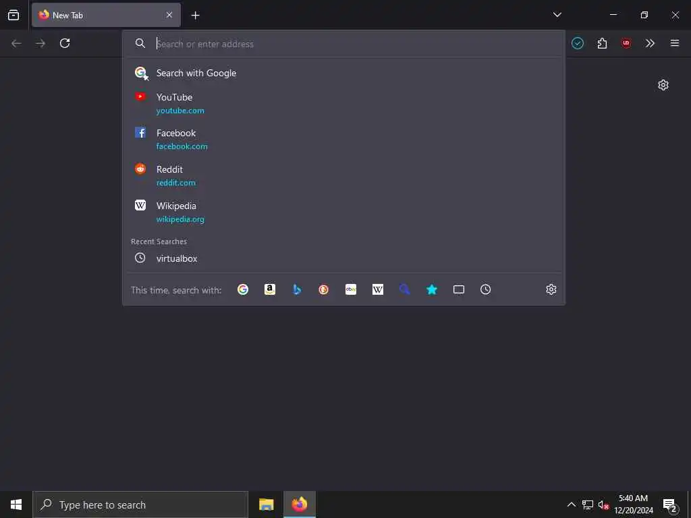Choose Search with Google suggestion
This screenshot has width=691, height=518.
tap(343, 73)
